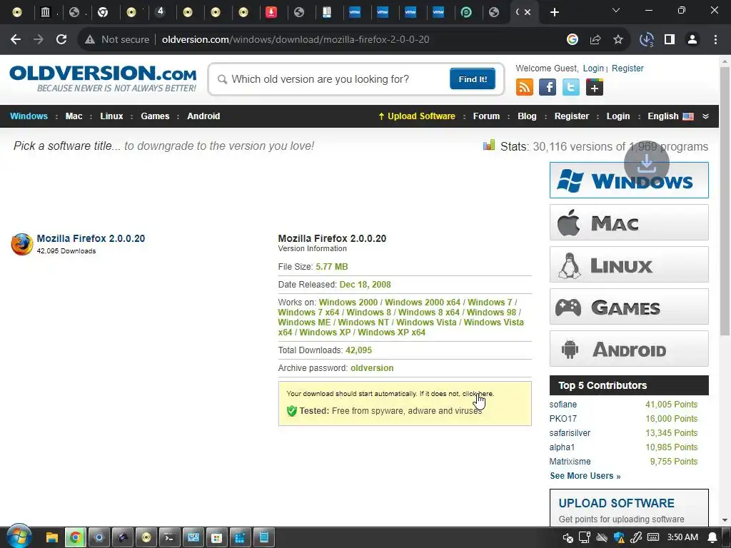Click the Share page icon in address bar
This screenshot has height=548, width=731.
[595, 40]
